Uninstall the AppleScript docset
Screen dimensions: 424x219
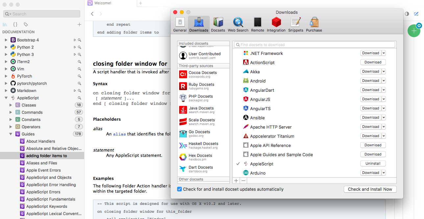point(373,163)
